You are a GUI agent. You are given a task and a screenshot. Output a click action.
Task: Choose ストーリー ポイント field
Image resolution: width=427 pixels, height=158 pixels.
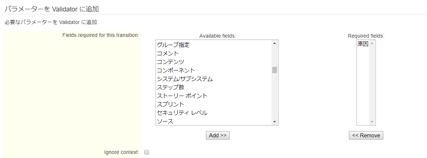tap(214, 96)
